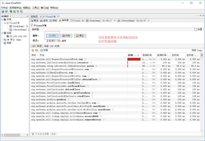Collapse the 本地 tree node
This screenshot has width=205, height=141.
coord(2,19)
